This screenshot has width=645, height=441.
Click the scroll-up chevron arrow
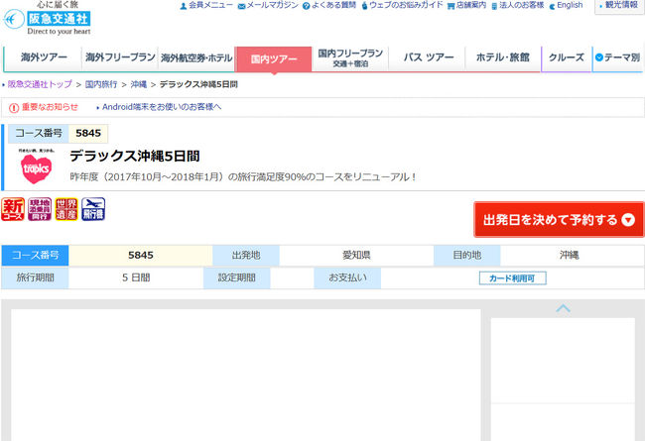point(563,308)
